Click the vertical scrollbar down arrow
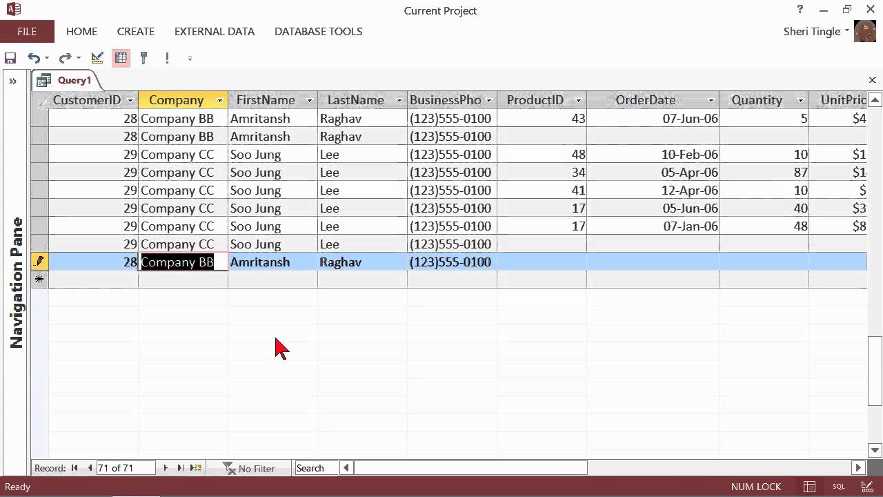Image resolution: width=883 pixels, height=497 pixels. pos(875,451)
